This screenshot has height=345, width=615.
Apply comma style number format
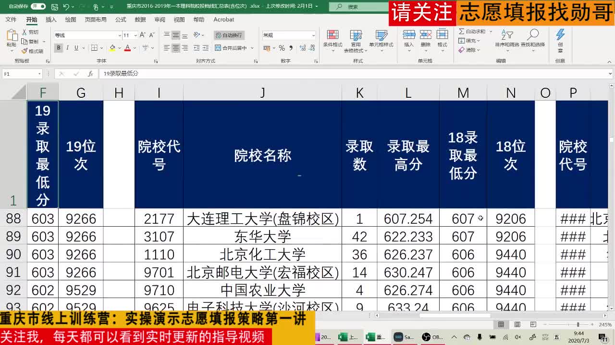291,48
